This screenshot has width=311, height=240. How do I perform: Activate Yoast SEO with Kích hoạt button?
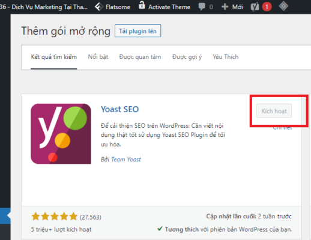coord(274,111)
